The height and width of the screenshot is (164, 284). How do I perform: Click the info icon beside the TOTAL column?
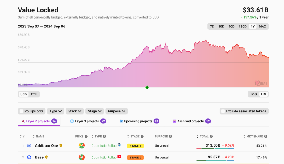tap(211, 136)
